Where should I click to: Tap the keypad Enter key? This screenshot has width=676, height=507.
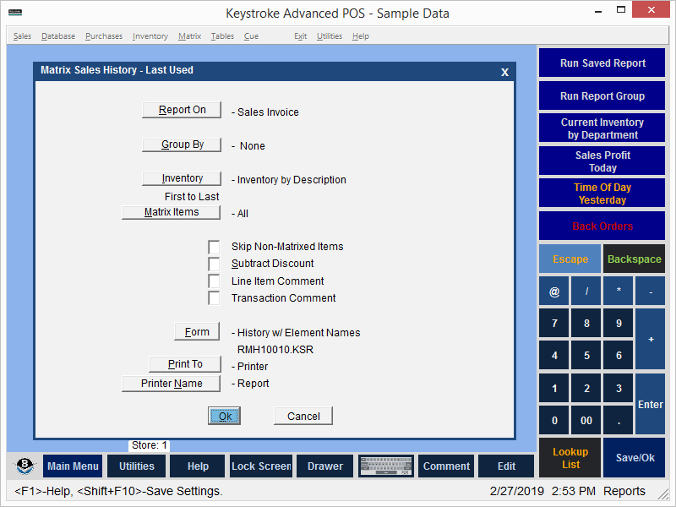pyautogui.click(x=651, y=404)
